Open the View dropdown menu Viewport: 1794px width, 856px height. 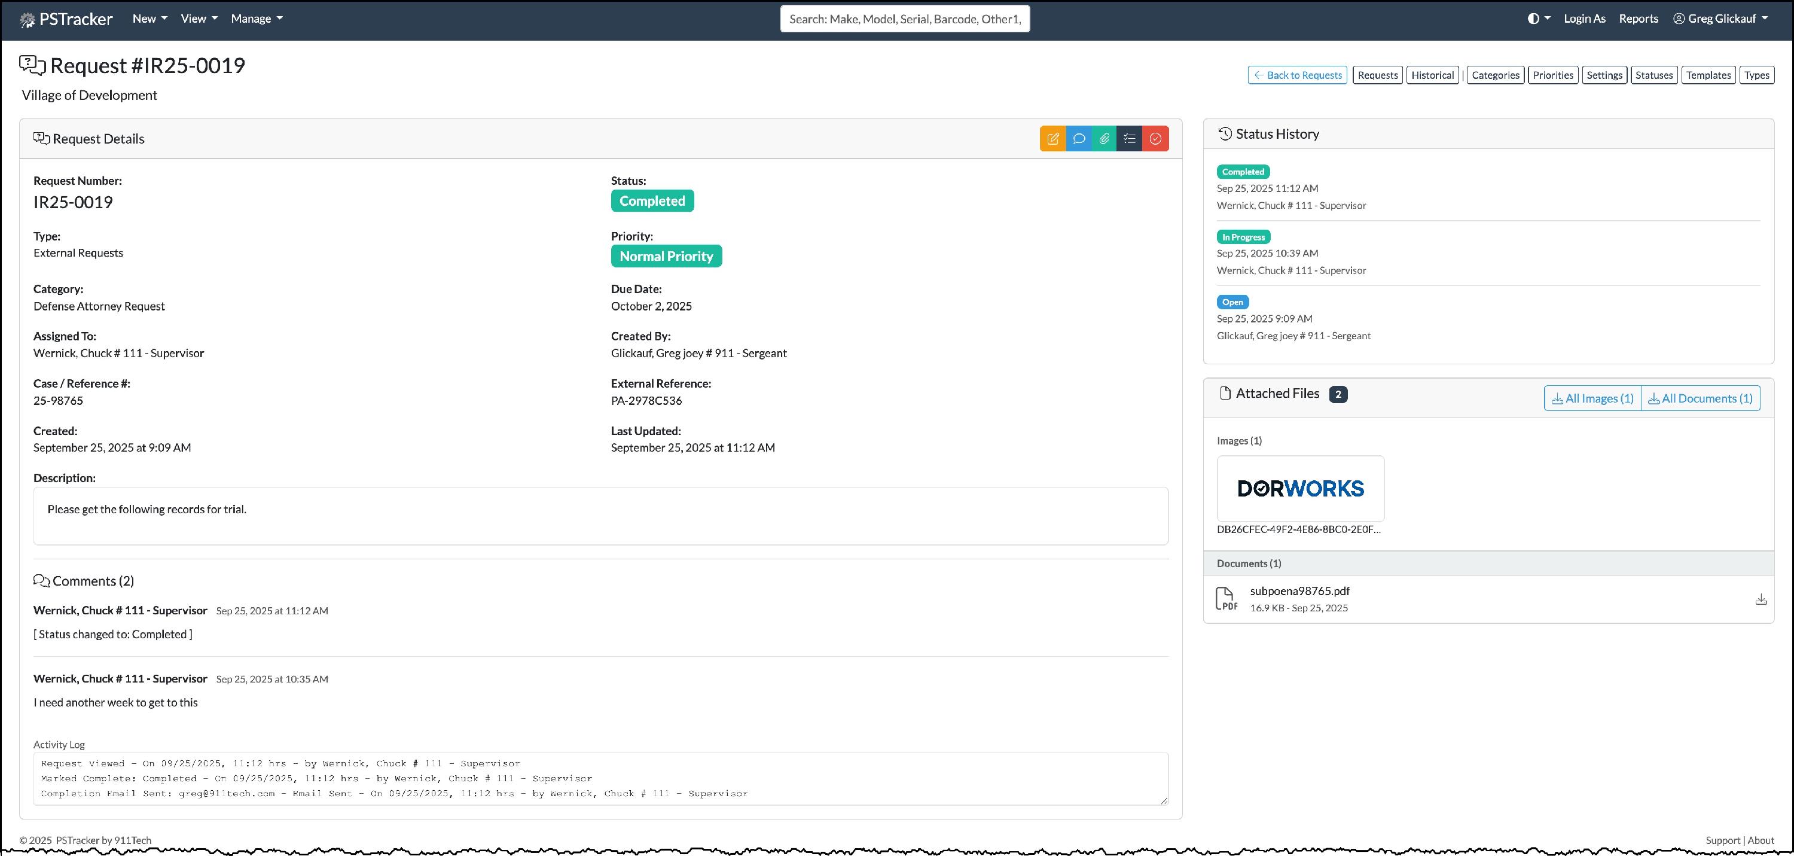pos(199,19)
